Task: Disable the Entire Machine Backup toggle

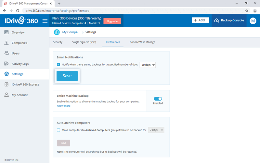Action: 158,99
